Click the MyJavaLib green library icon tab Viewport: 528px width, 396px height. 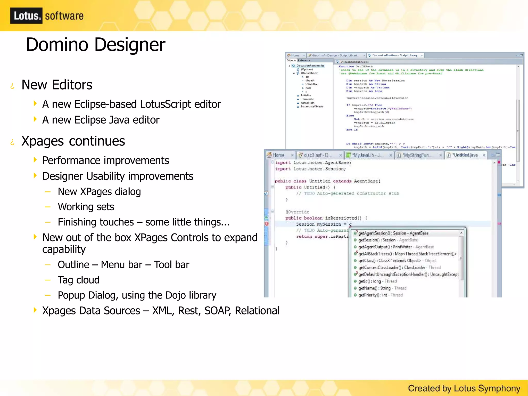348,155
